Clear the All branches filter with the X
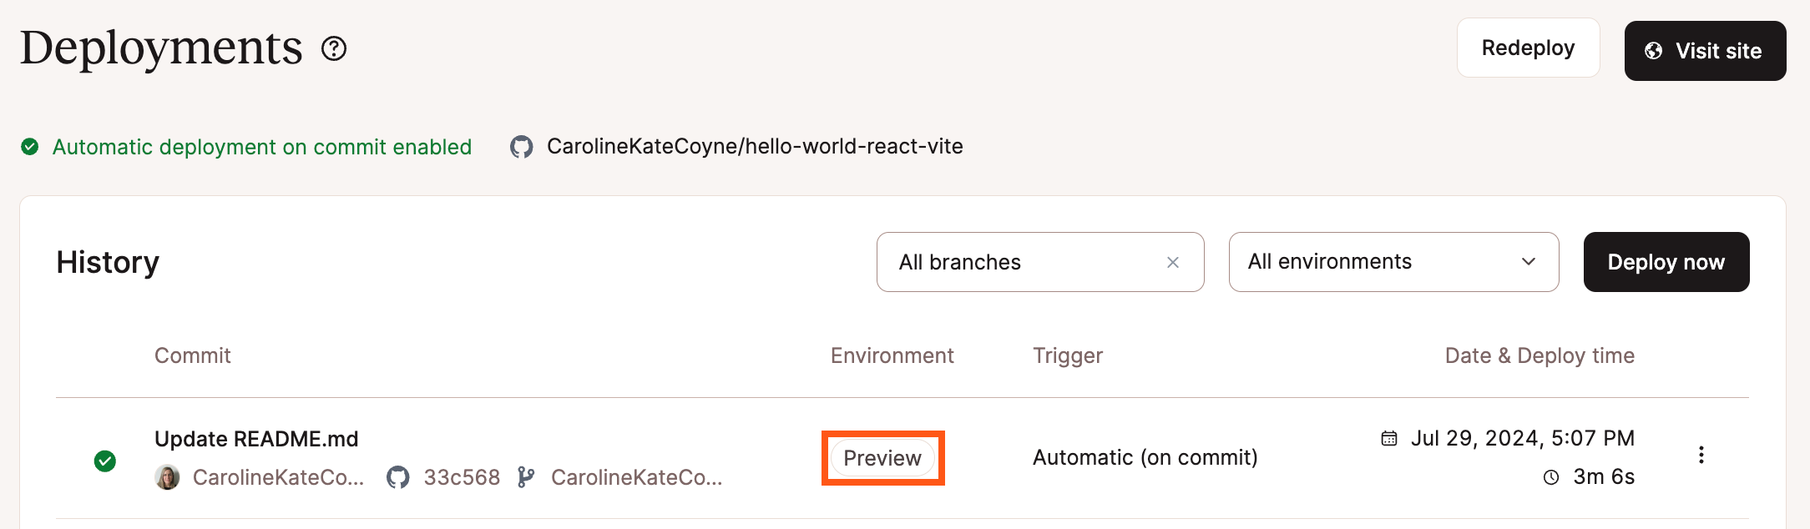Screen dimensions: 1810x529 click(1173, 262)
